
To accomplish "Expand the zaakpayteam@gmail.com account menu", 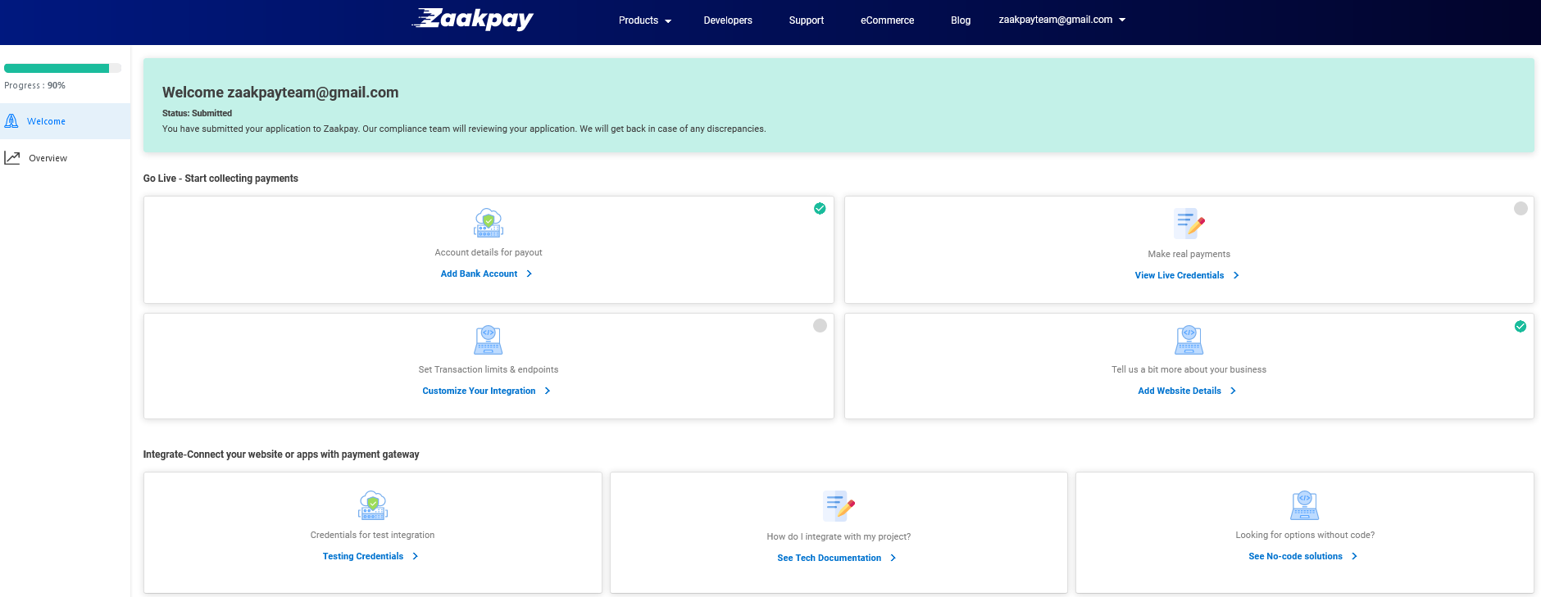I will point(1061,20).
